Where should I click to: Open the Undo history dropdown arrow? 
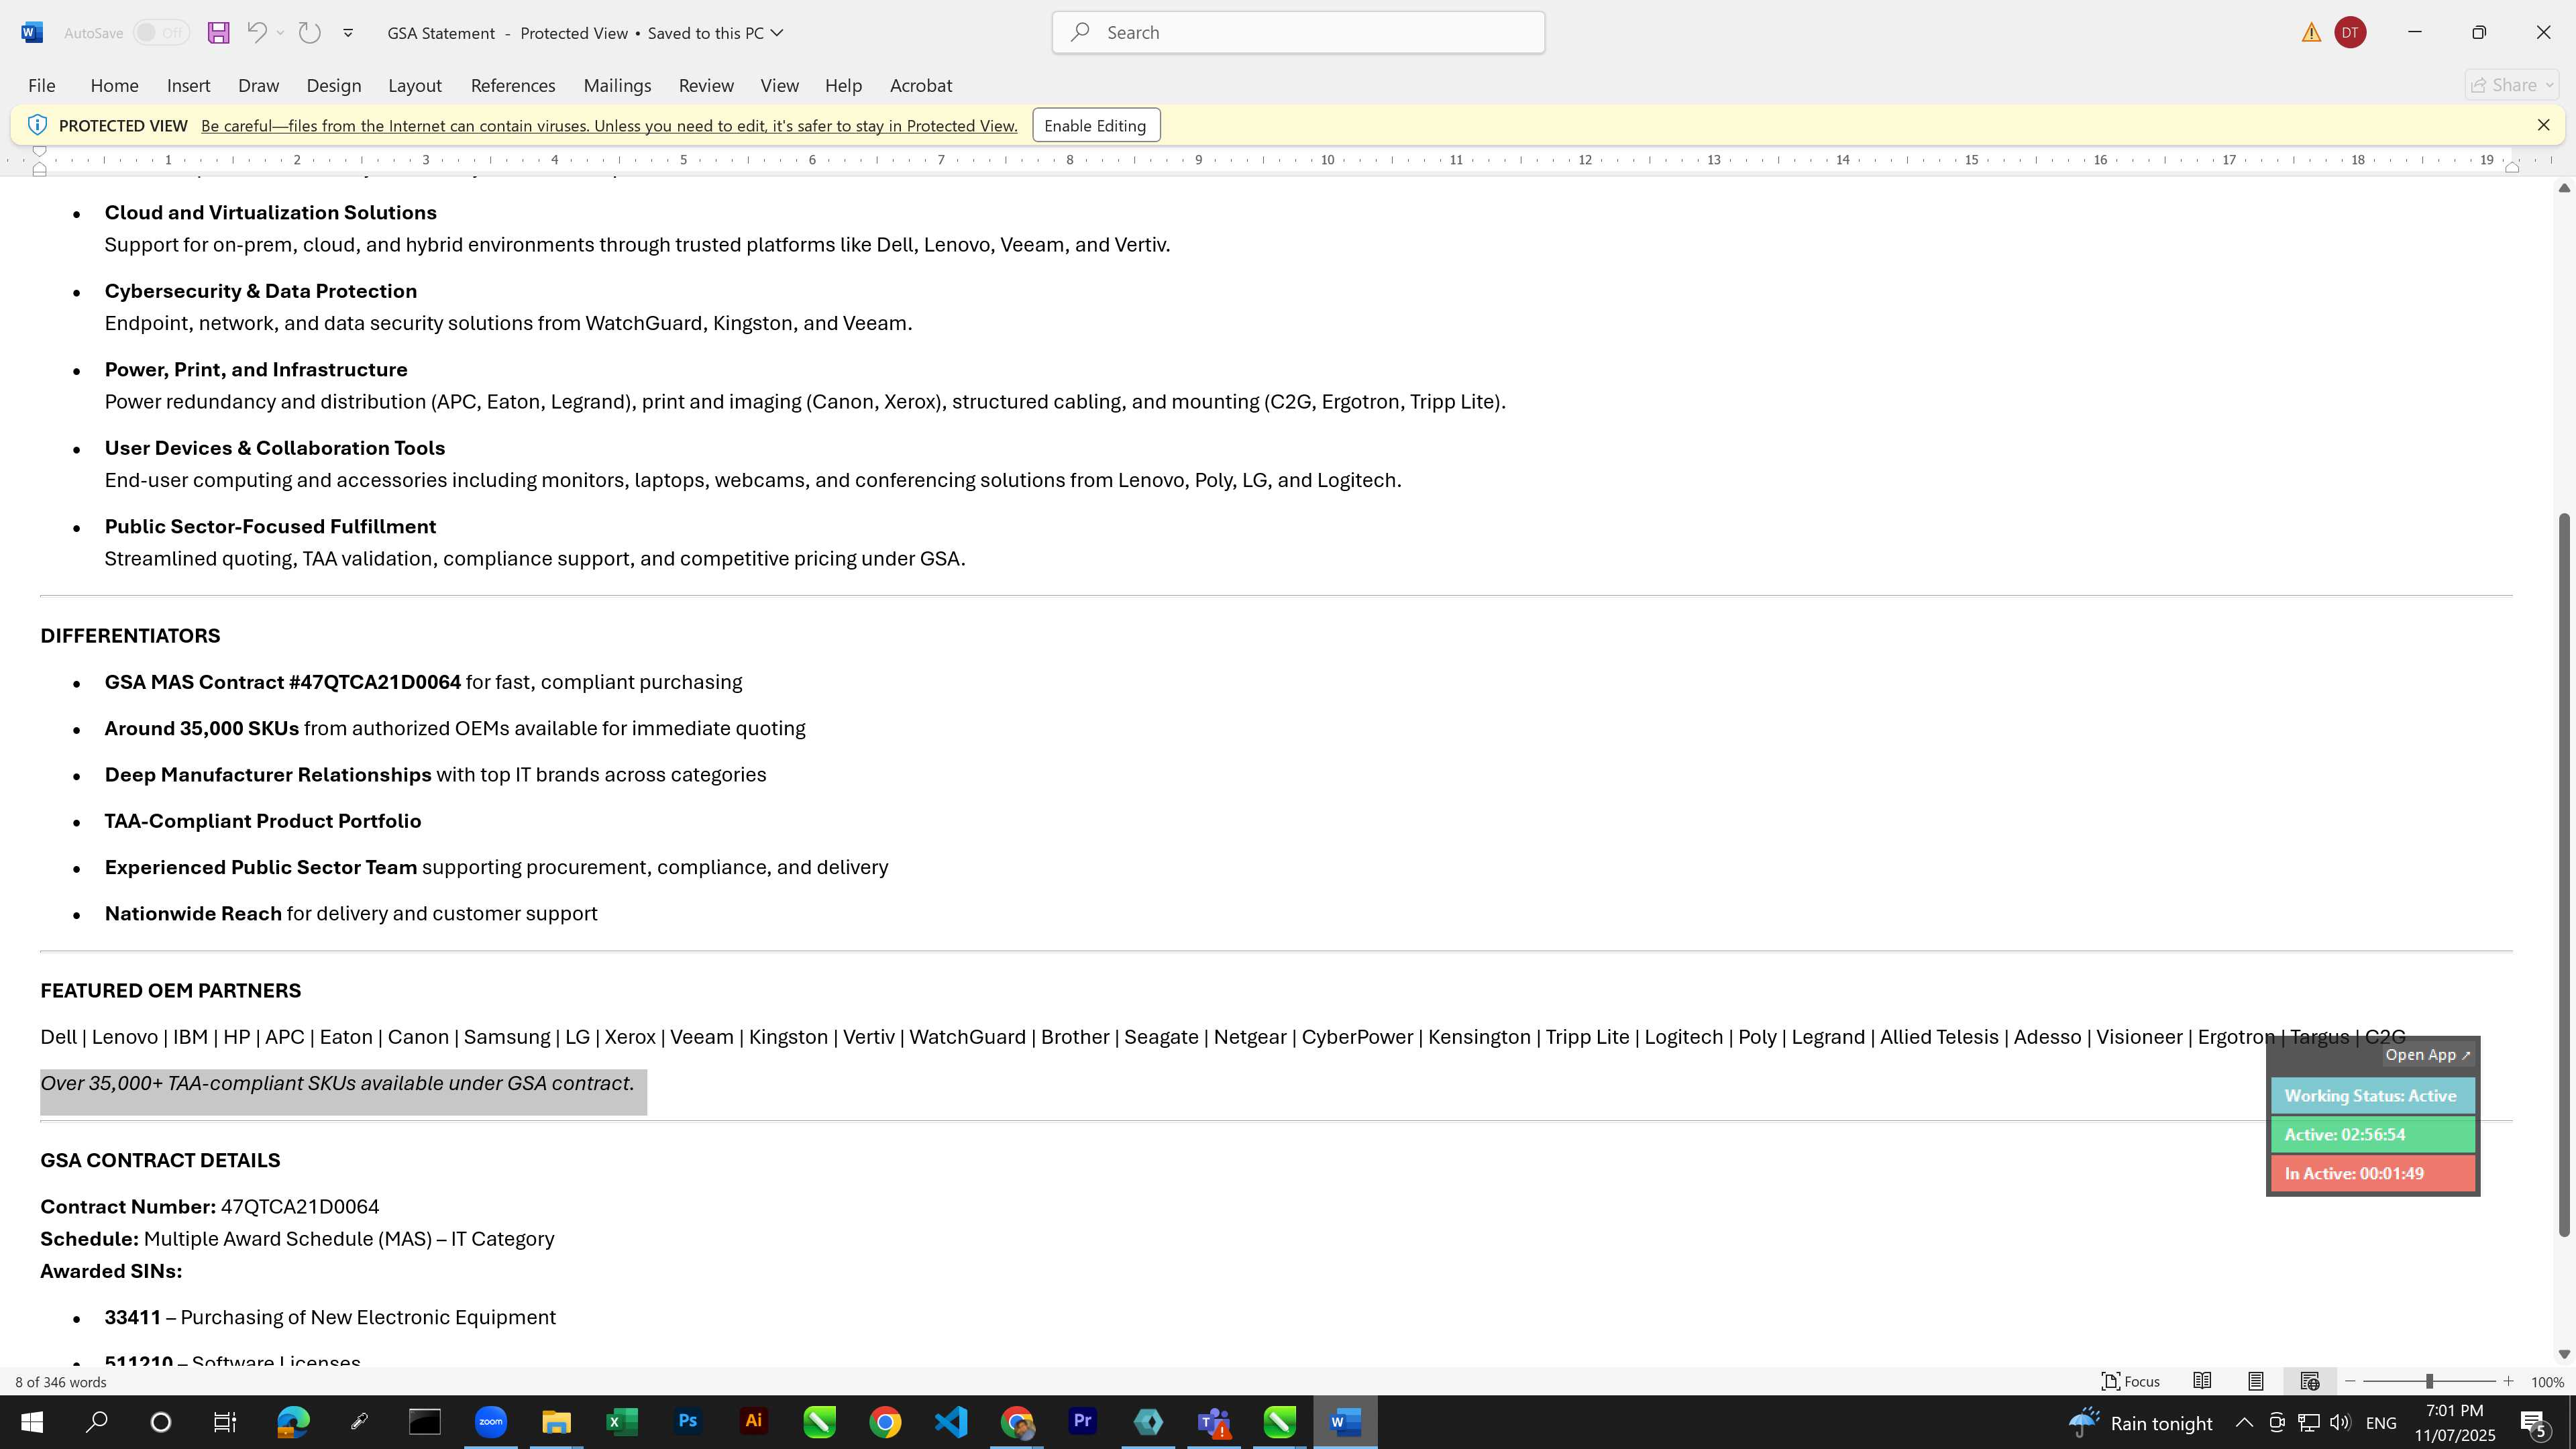click(x=280, y=33)
